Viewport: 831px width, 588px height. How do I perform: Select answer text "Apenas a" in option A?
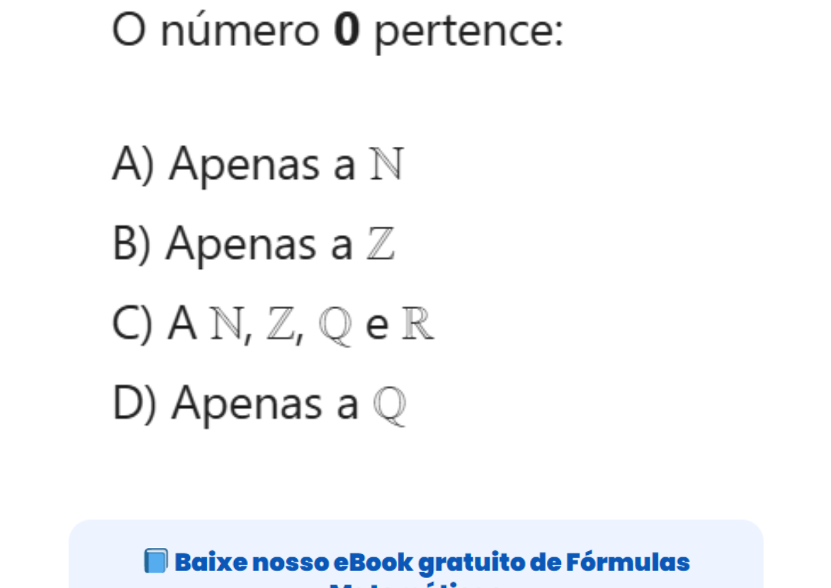(x=262, y=164)
